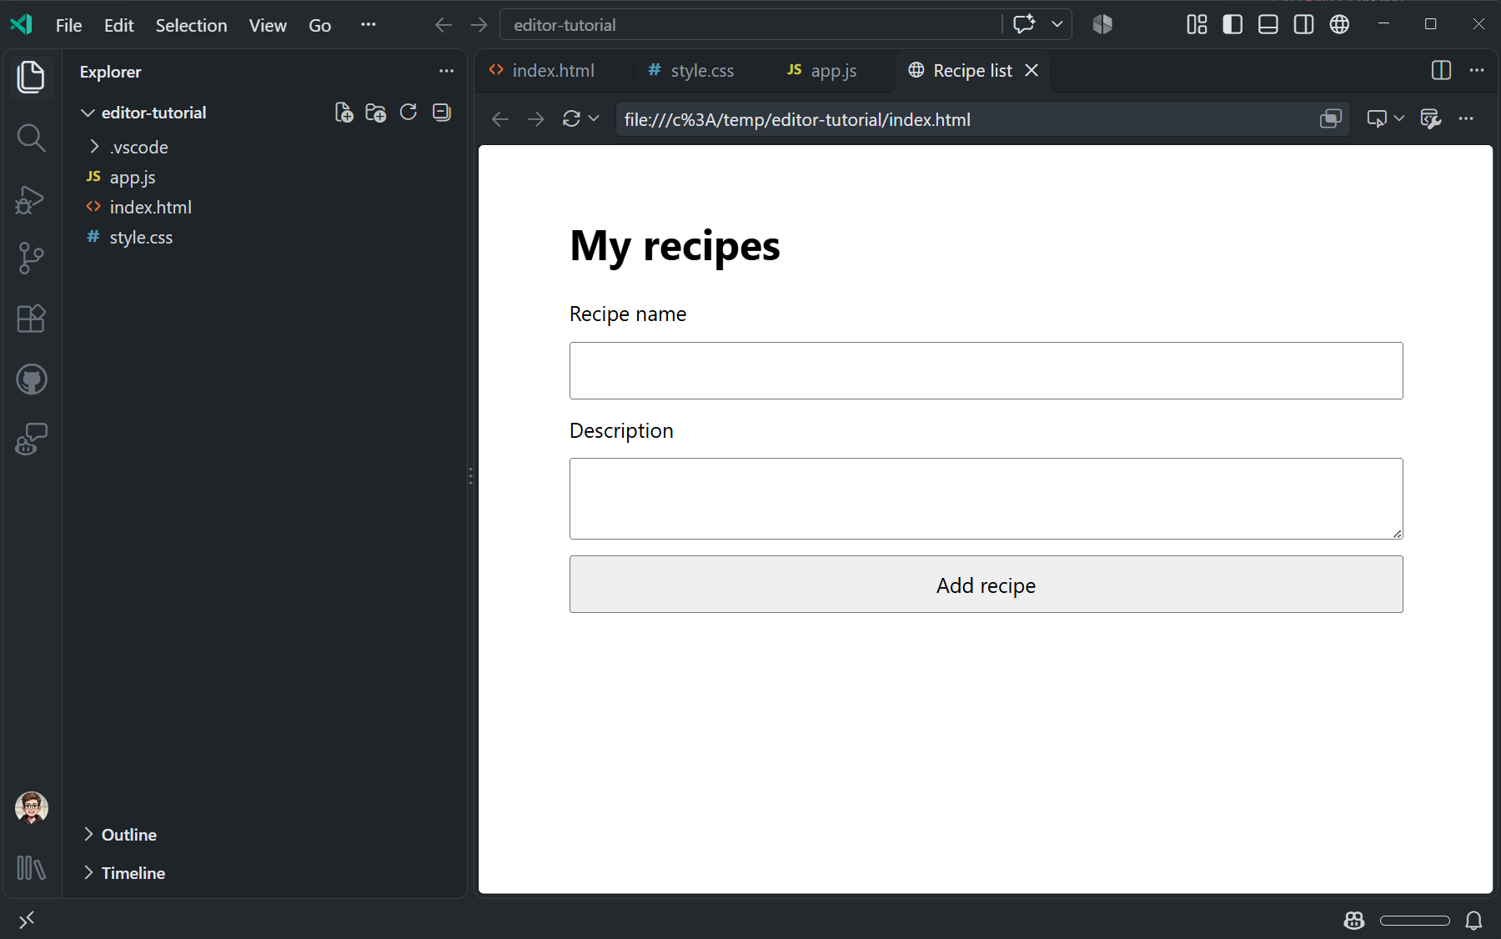
Task: Click the Add recipe button
Action: (986, 585)
